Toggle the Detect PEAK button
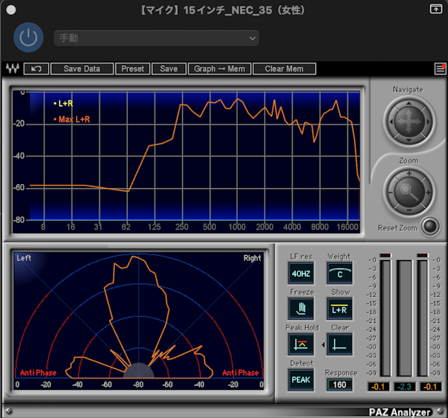This screenshot has width=448, height=418. click(301, 380)
